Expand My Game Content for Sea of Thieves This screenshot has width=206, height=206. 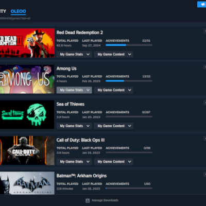[x=114, y=126]
